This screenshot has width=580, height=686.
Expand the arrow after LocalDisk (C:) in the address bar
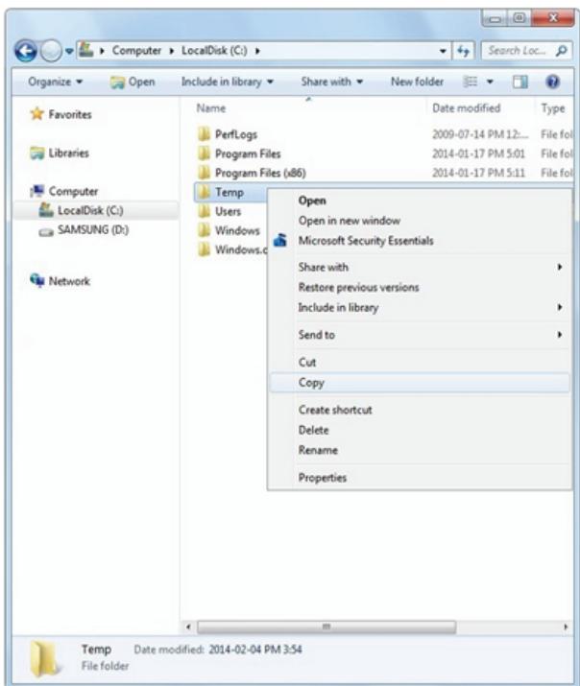pyautogui.click(x=257, y=51)
